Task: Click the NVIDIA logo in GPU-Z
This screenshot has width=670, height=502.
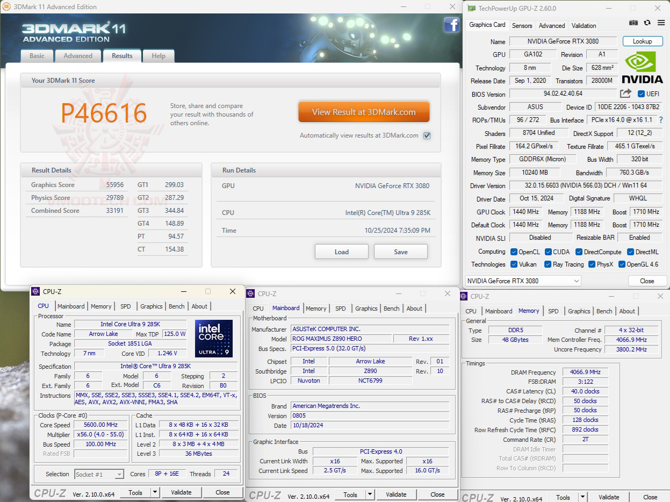Action: point(643,68)
